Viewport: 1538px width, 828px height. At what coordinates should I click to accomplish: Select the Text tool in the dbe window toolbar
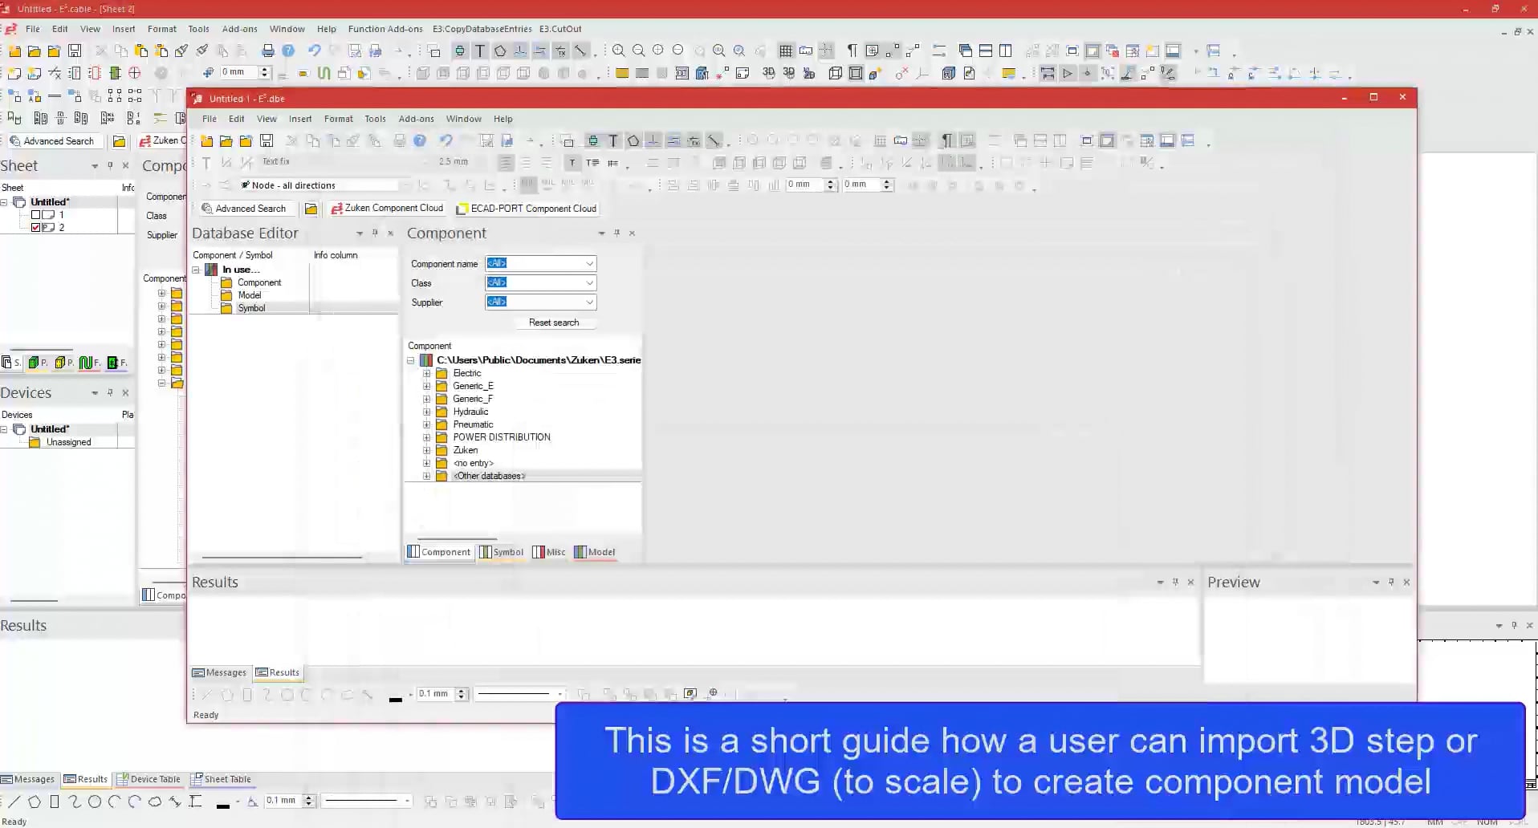(613, 141)
